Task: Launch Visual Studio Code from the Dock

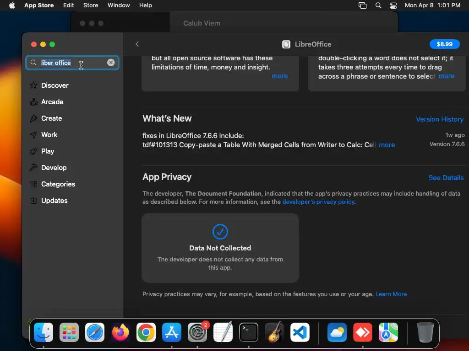Action: pyautogui.click(x=300, y=332)
